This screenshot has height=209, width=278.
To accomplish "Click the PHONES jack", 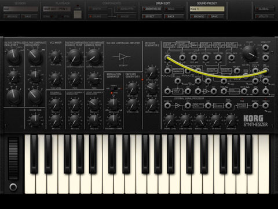I will tap(266, 57).
